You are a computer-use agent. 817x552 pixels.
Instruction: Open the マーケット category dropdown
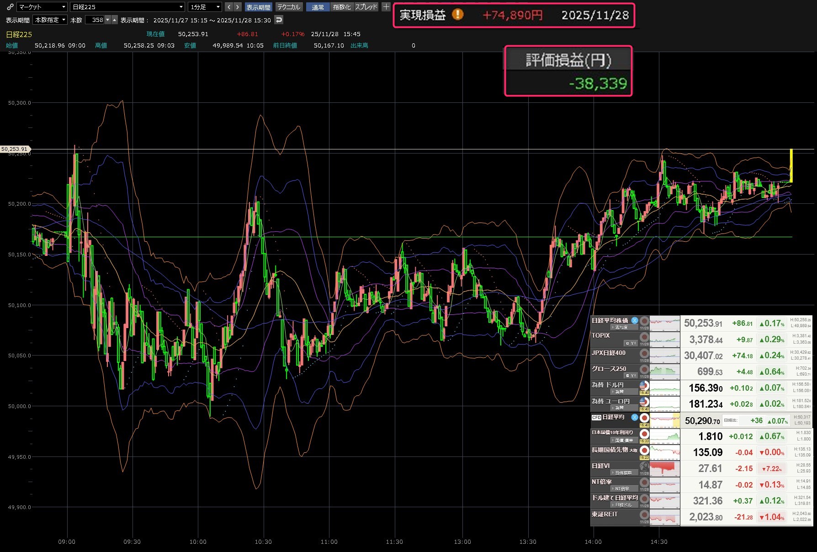pos(42,7)
